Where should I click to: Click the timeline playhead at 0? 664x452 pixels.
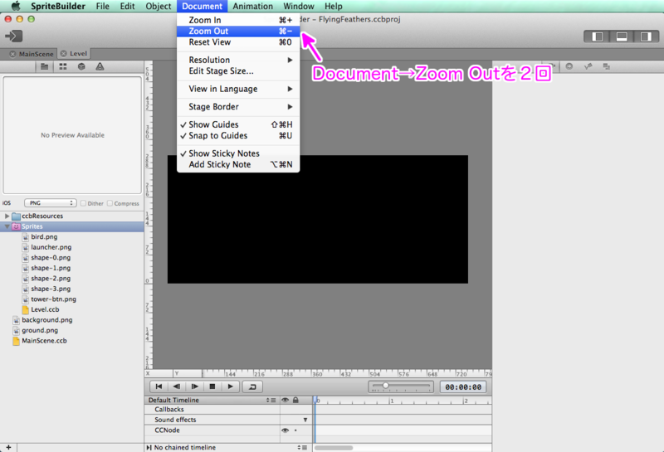click(x=315, y=400)
